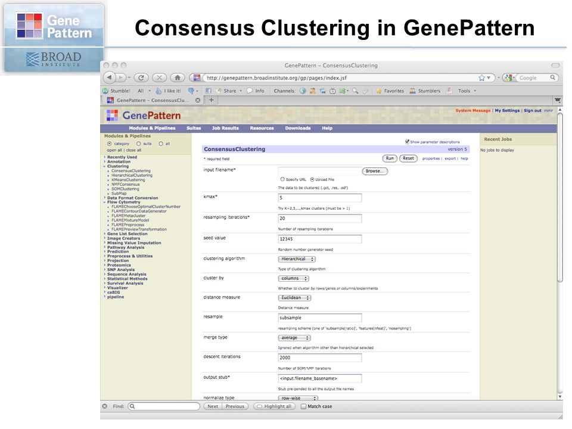The width and height of the screenshot is (572, 429).
Task: Open the Modules & Pipelines menu
Action: [x=152, y=128]
